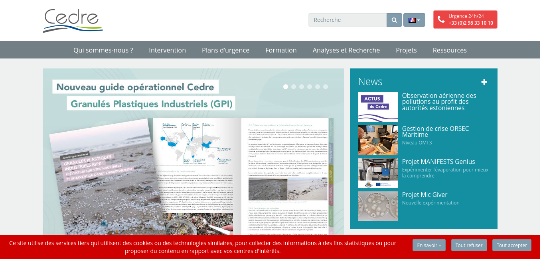The width and height of the screenshot is (545, 259).
Task: Click the Nouvelle expérimentation subtitle
Action: click(x=431, y=203)
